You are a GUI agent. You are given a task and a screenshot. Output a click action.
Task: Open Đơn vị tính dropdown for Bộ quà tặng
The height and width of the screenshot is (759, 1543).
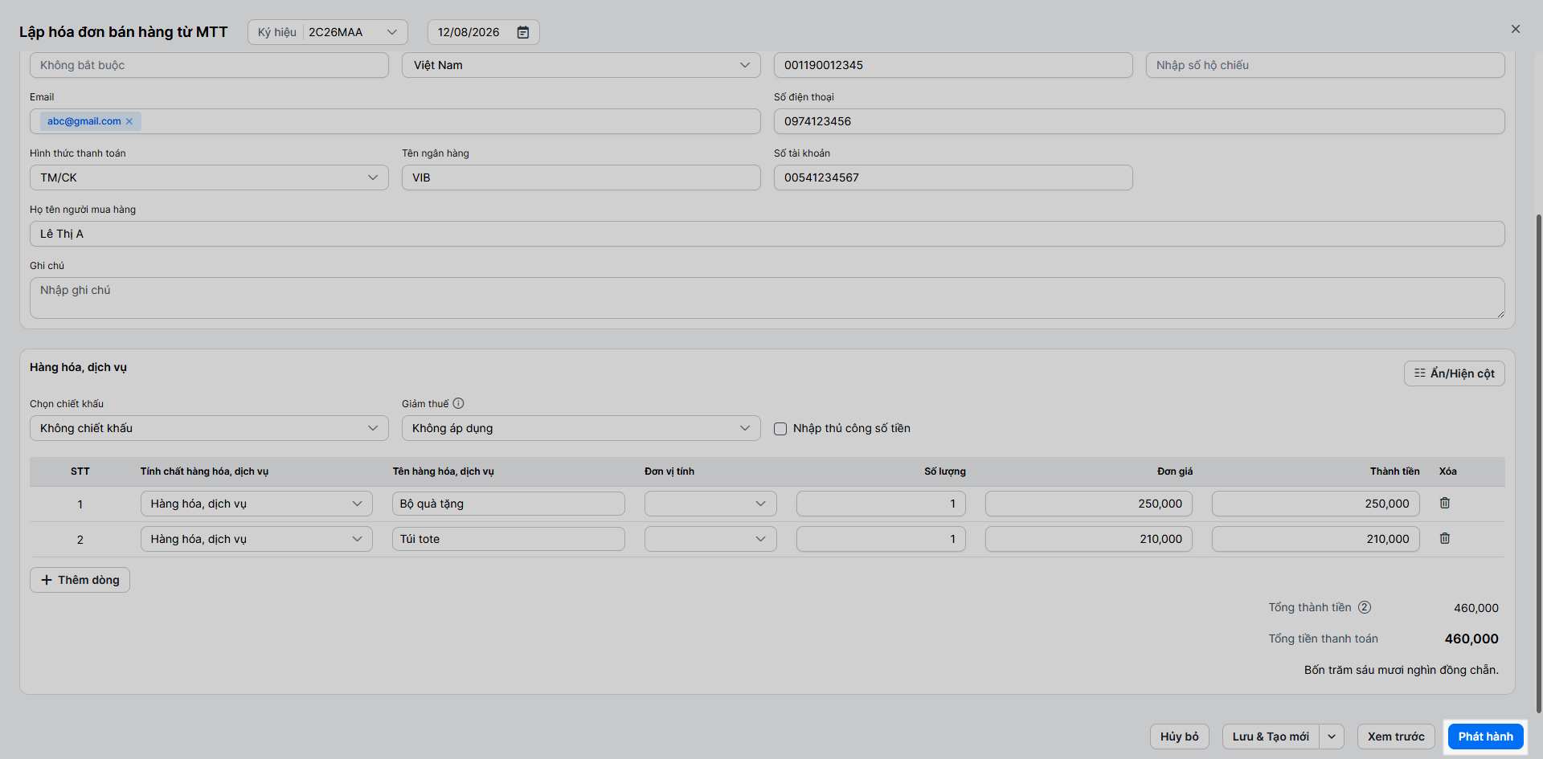pos(710,504)
